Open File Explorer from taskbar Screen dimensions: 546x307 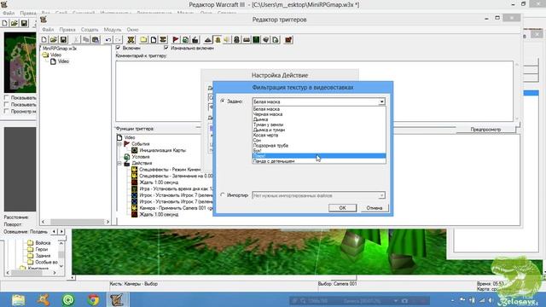click(18, 299)
